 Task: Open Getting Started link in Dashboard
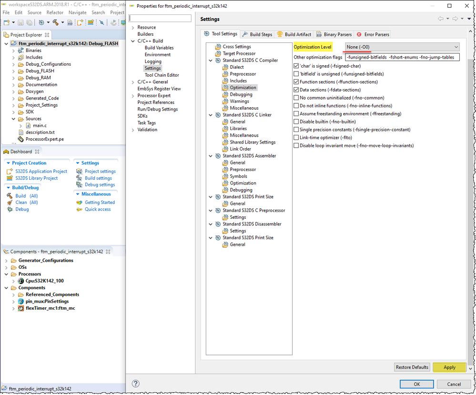coord(100,202)
